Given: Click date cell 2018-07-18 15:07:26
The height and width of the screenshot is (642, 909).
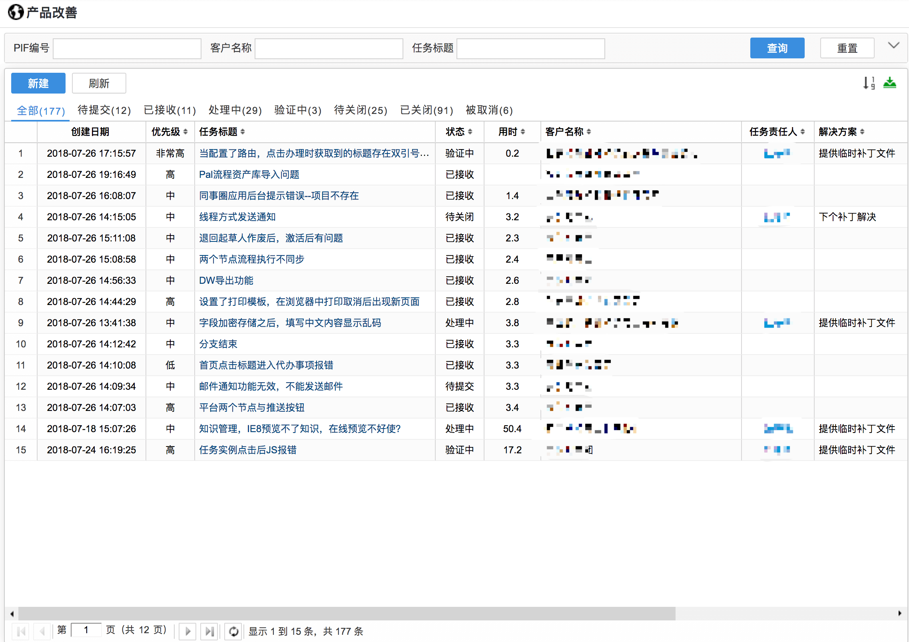Looking at the screenshot, I should 92,429.
